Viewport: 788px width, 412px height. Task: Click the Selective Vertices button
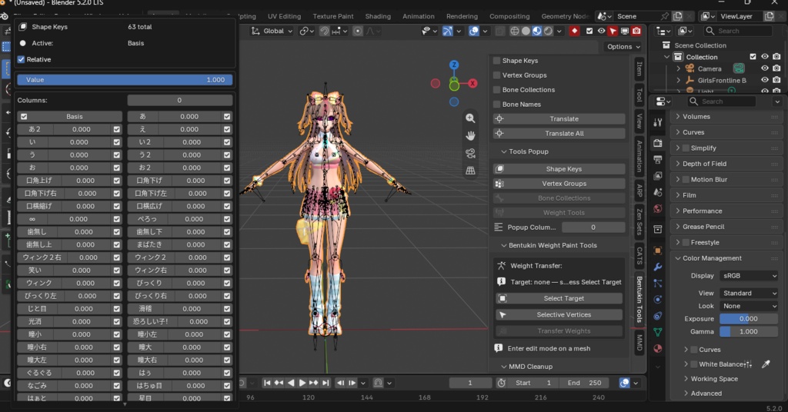click(x=559, y=314)
